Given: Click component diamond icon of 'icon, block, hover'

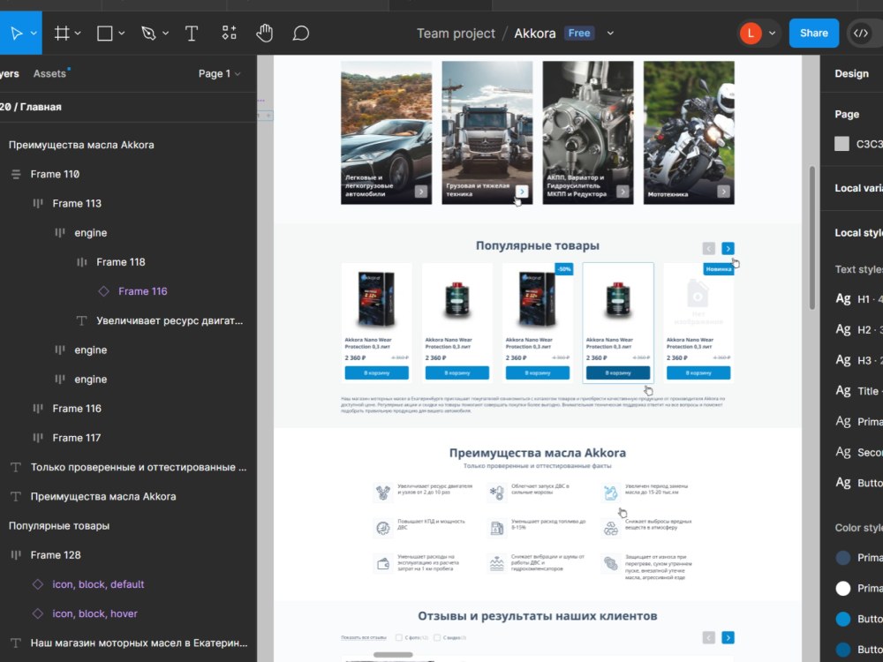Looking at the screenshot, I should [x=38, y=613].
